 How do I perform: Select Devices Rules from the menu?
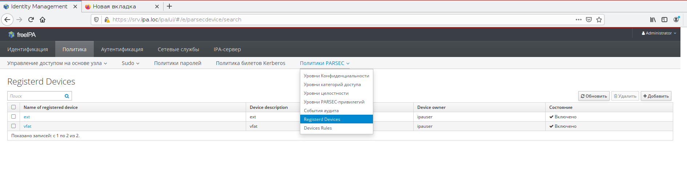[x=318, y=128]
